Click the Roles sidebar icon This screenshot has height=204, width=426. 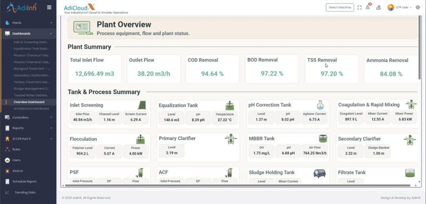7,149
